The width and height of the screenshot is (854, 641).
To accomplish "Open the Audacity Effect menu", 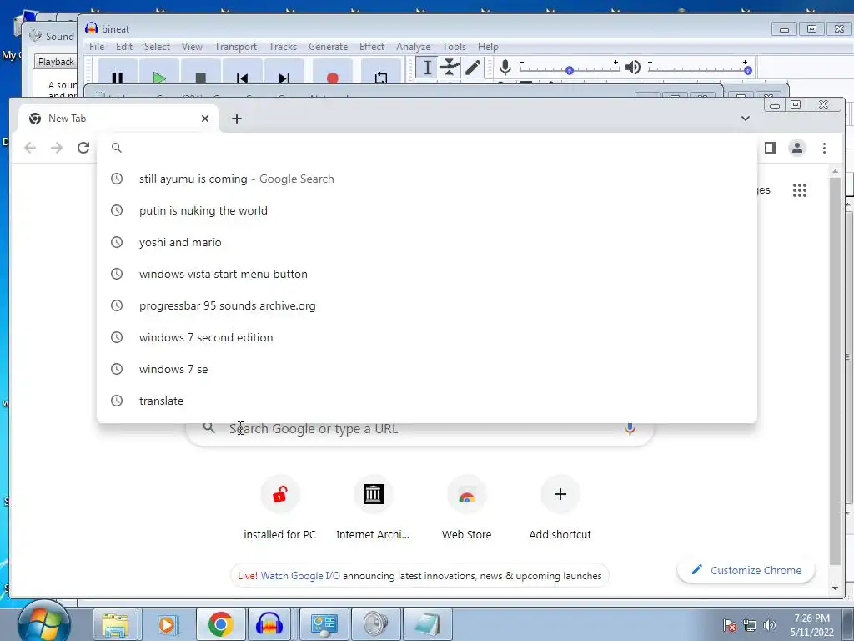I will click(371, 47).
